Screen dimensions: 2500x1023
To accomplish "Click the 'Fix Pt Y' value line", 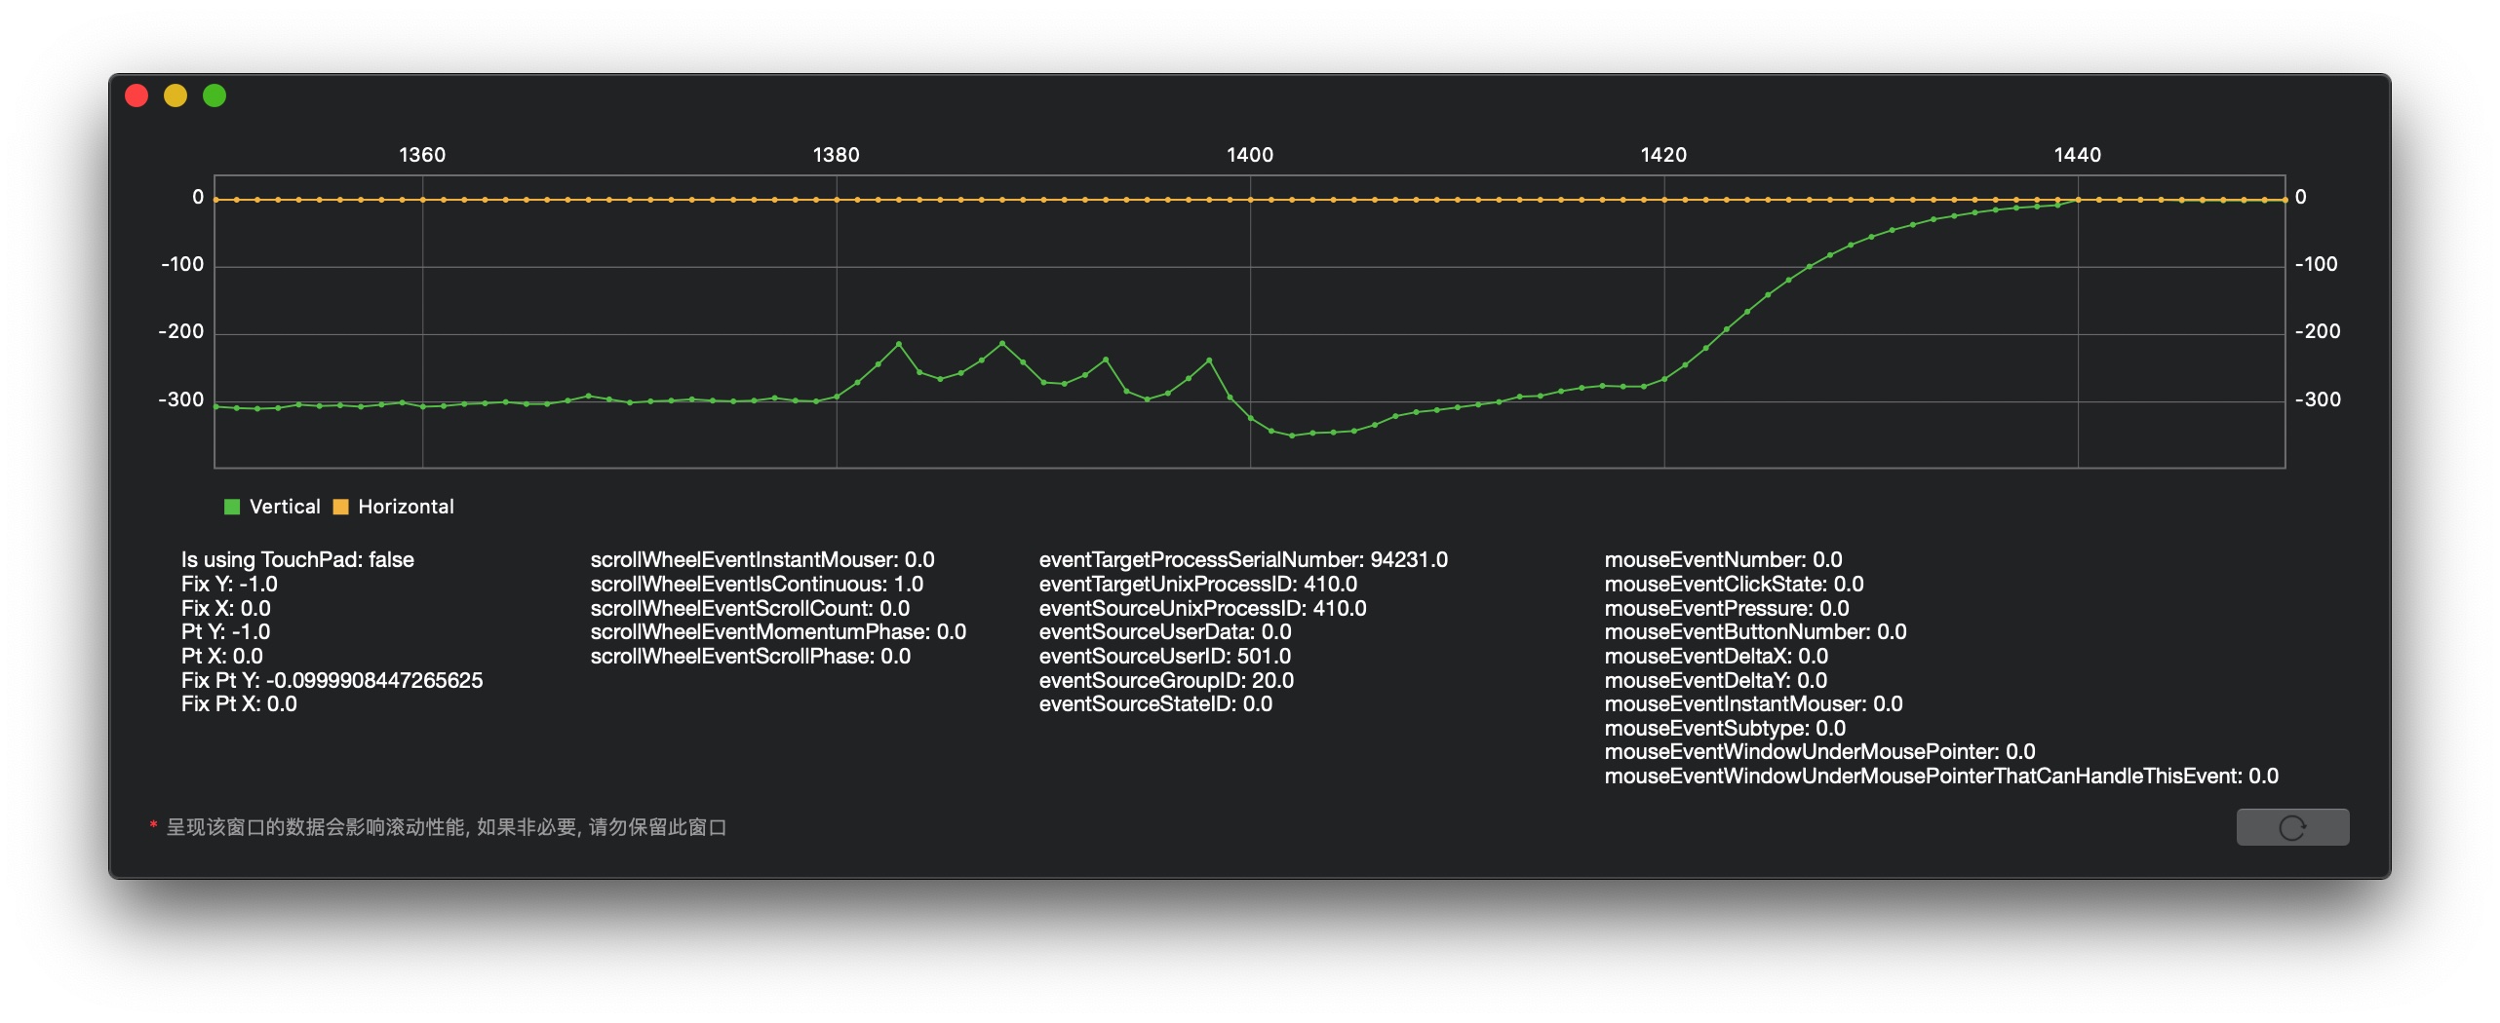I will click(332, 681).
